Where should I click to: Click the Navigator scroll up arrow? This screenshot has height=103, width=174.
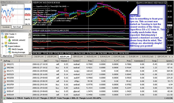click(30, 34)
